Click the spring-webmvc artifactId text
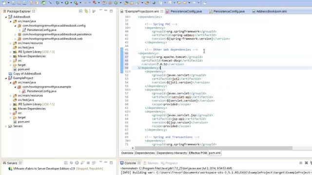This screenshot has width=312, height=175. tap(183, 35)
